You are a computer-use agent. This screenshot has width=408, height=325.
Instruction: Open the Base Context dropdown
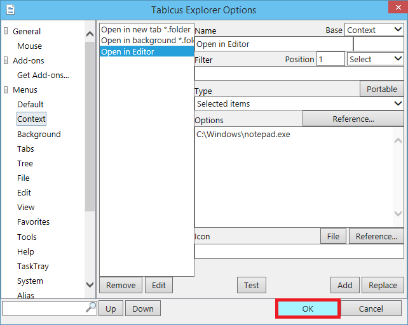(374, 30)
